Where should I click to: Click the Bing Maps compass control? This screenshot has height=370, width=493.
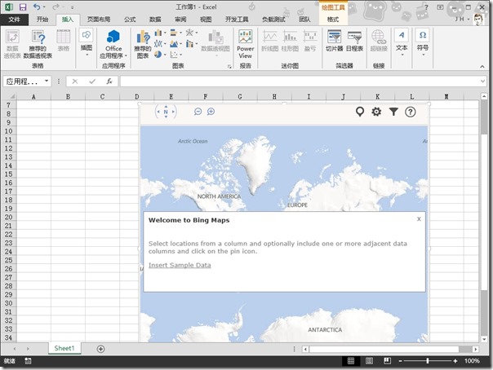pos(166,112)
